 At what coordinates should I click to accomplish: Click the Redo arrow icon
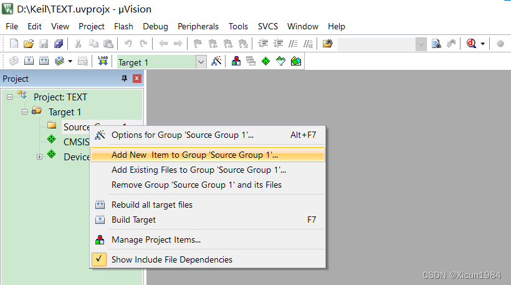tap(143, 44)
